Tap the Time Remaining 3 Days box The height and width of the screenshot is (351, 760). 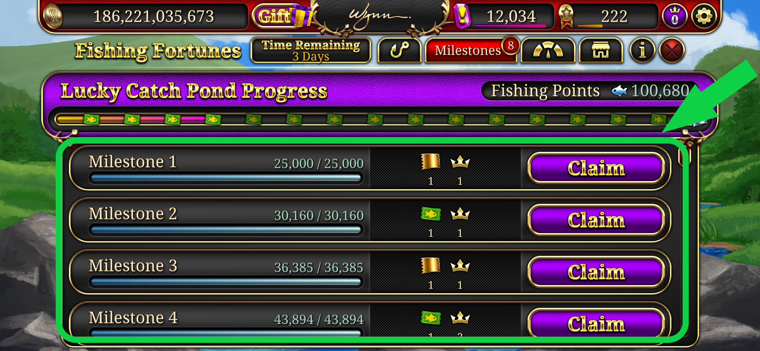click(x=311, y=50)
